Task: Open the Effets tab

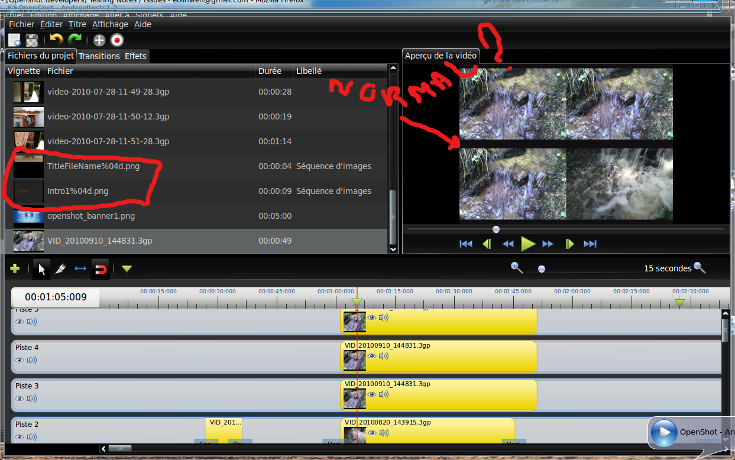Action: 135,56
